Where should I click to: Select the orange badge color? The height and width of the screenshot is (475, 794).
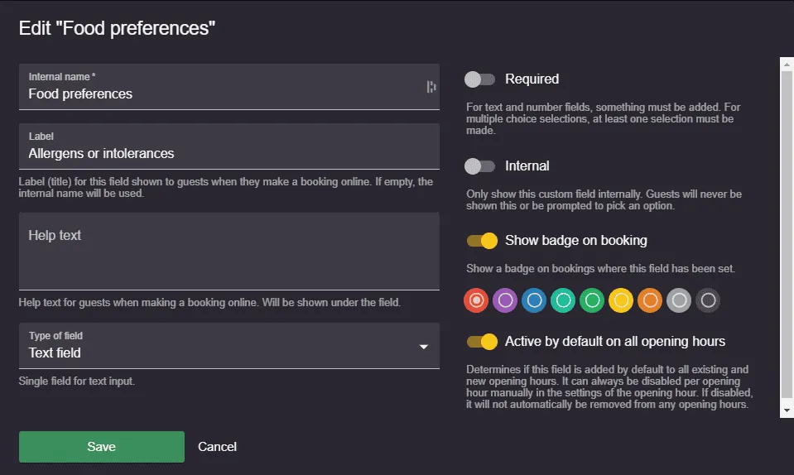pos(650,300)
